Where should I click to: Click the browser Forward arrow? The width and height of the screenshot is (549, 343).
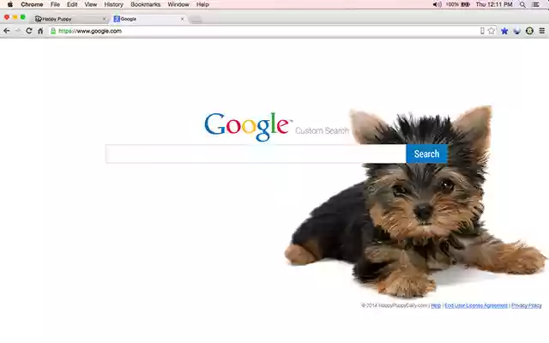[17, 31]
